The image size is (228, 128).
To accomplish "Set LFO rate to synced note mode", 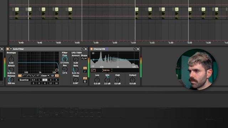I will pyautogui.click(x=85, y=71).
